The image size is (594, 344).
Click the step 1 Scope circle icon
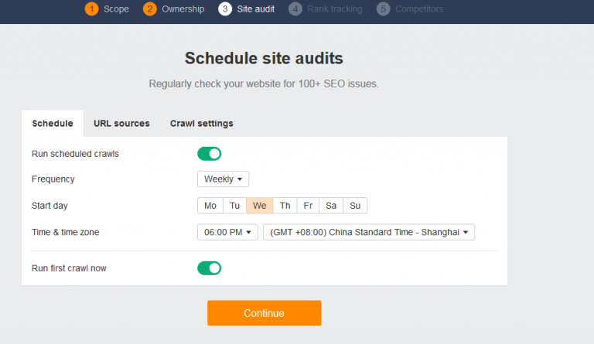click(x=92, y=9)
